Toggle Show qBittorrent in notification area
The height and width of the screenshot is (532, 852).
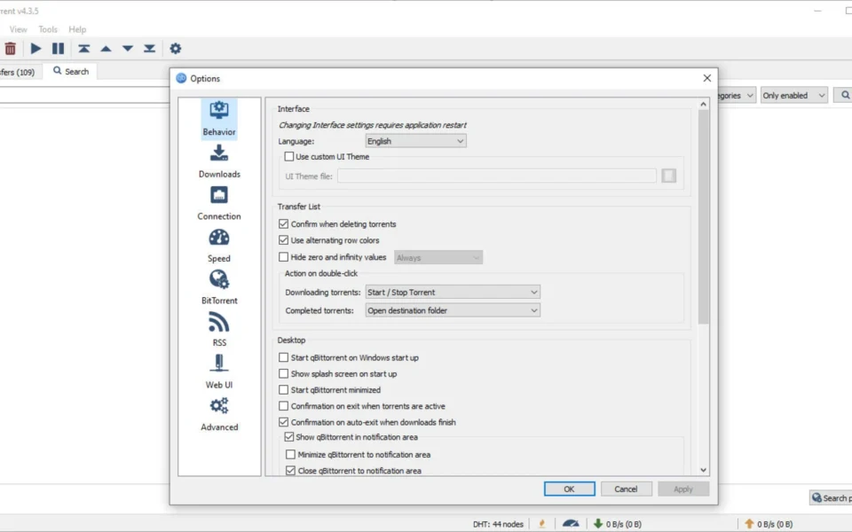[x=289, y=436]
